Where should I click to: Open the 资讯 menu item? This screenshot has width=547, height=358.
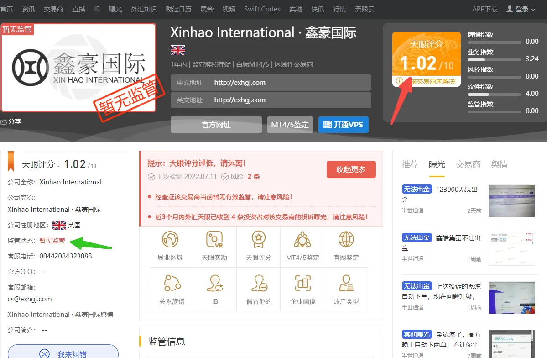pos(29,9)
